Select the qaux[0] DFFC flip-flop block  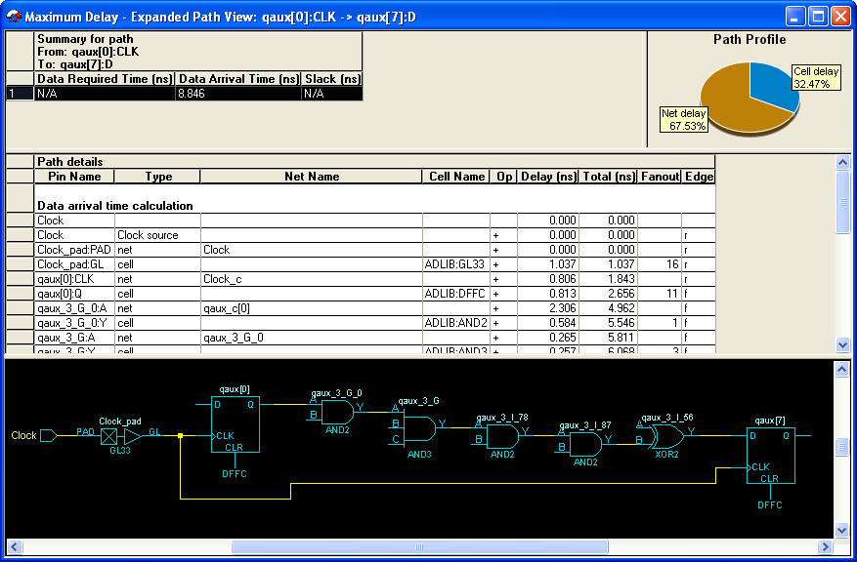(x=236, y=424)
